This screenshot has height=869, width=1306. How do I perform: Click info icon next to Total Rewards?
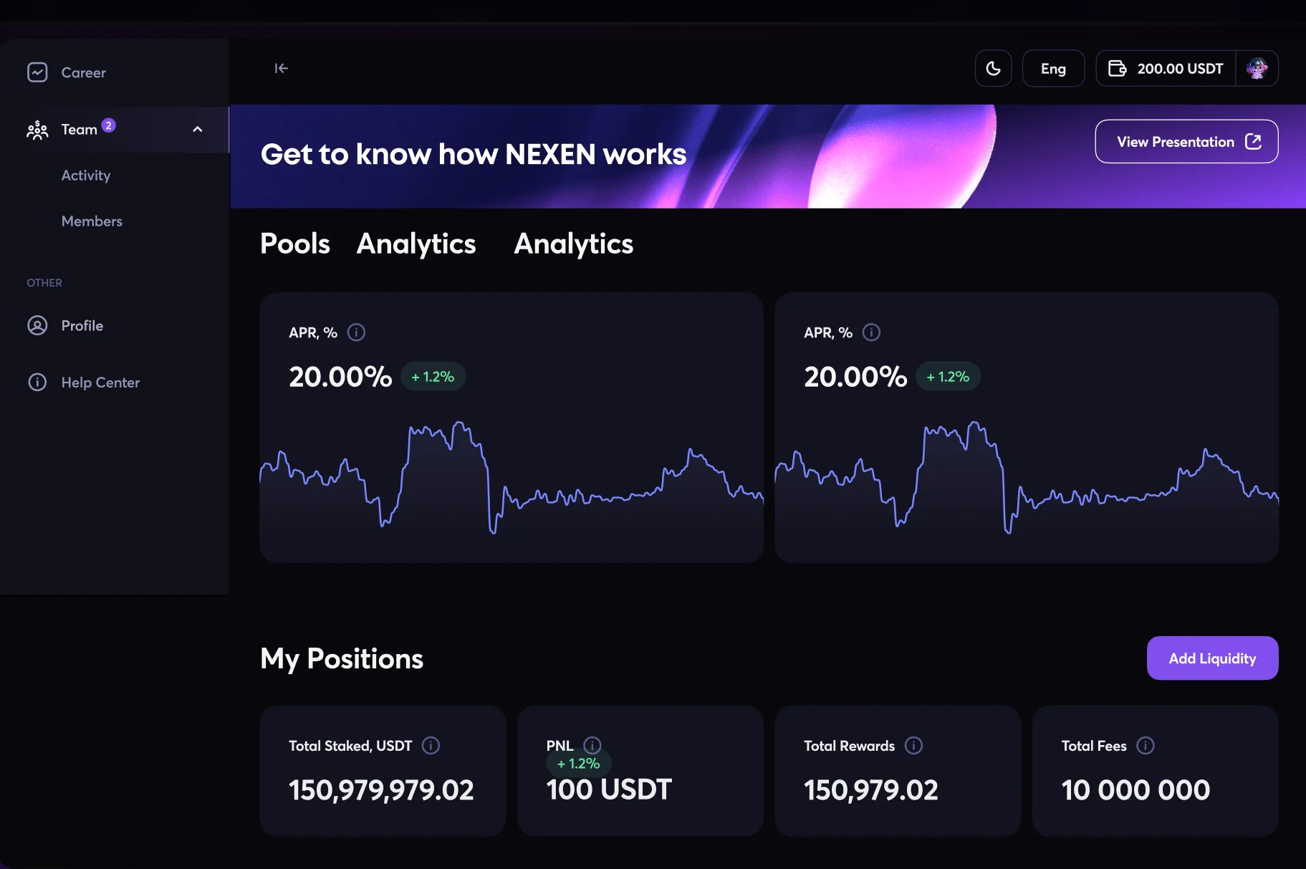pyautogui.click(x=913, y=746)
